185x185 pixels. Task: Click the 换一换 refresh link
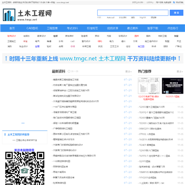(x=74, y=71)
